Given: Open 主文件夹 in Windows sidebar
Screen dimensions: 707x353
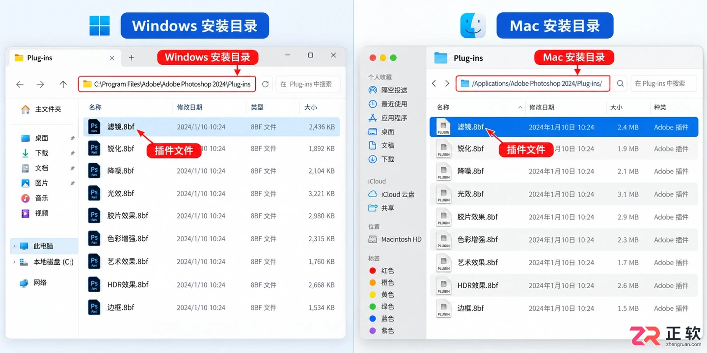Looking at the screenshot, I should click(41, 109).
